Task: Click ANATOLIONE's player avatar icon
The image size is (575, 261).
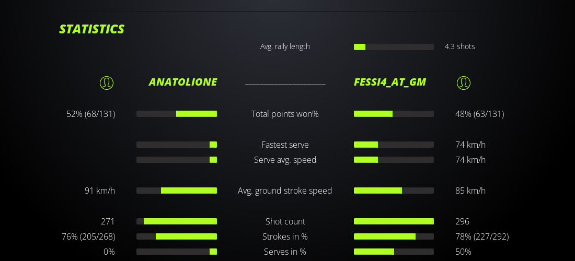Action: (x=107, y=82)
